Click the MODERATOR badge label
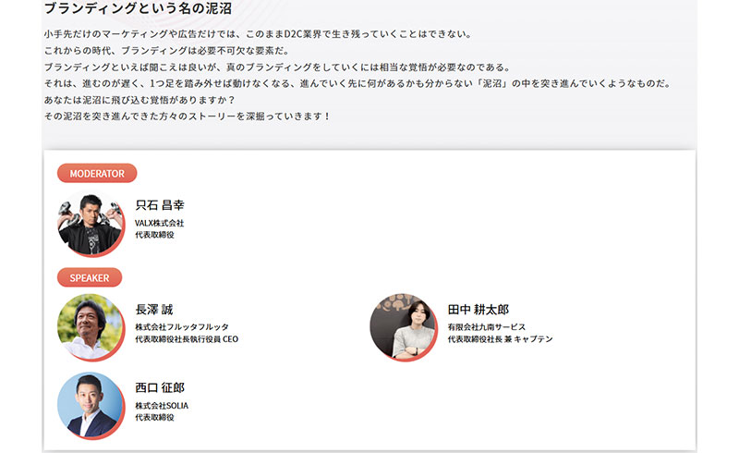This screenshot has width=739, height=453. (x=97, y=173)
